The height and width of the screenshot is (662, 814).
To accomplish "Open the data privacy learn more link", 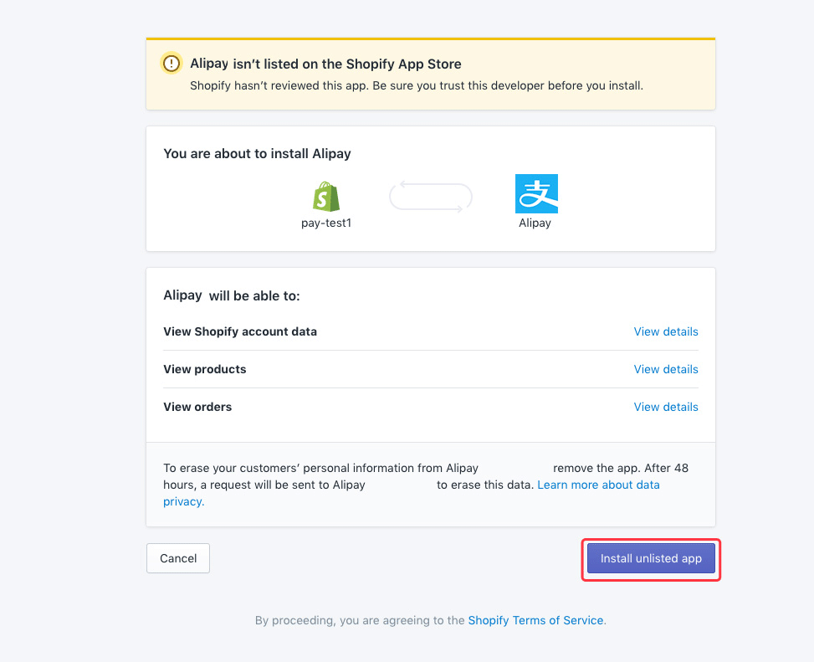I will pyautogui.click(x=599, y=485).
